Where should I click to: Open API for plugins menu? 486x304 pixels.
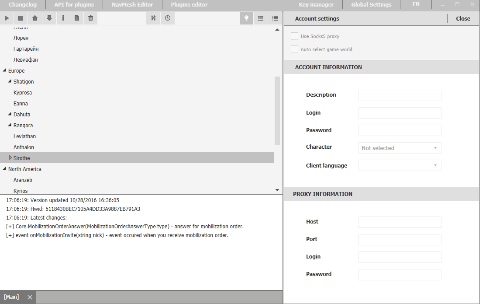(x=74, y=5)
